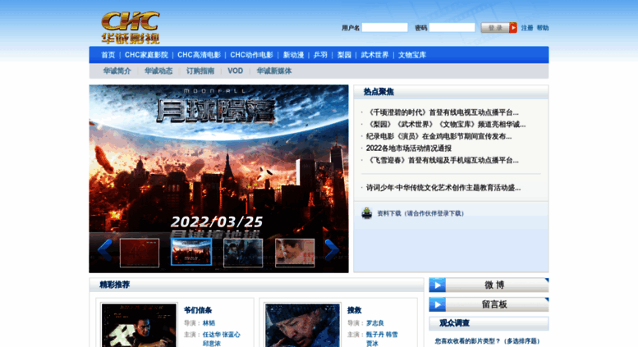
Task: Open the 微博 button
Action: click(x=489, y=285)
